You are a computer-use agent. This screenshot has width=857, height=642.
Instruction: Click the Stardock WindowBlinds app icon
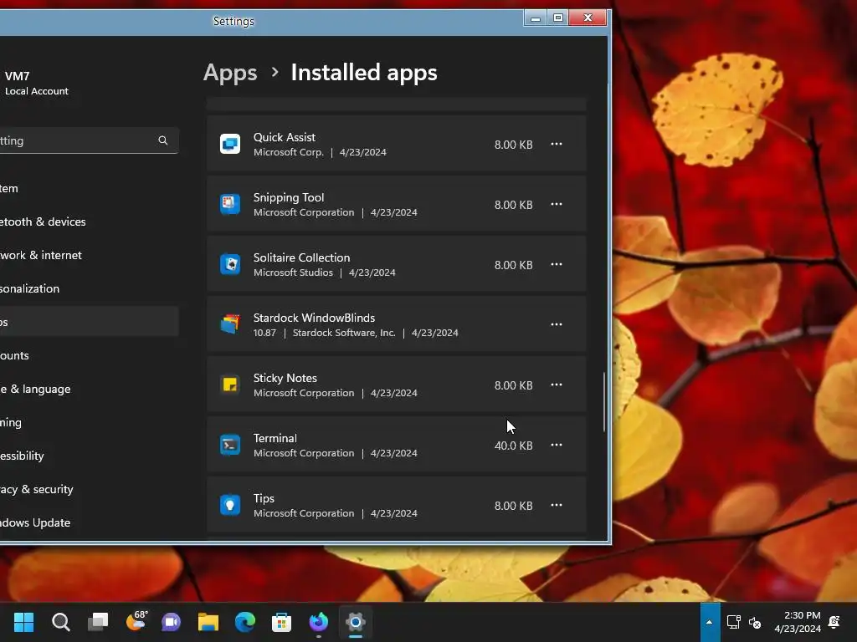230,324
